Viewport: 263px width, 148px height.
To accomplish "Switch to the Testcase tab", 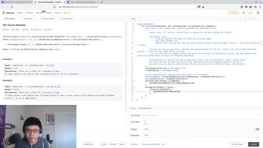I will tap(133, 109).
